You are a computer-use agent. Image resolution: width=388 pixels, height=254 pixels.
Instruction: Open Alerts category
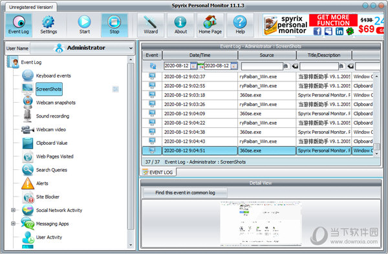click(42, 184)
